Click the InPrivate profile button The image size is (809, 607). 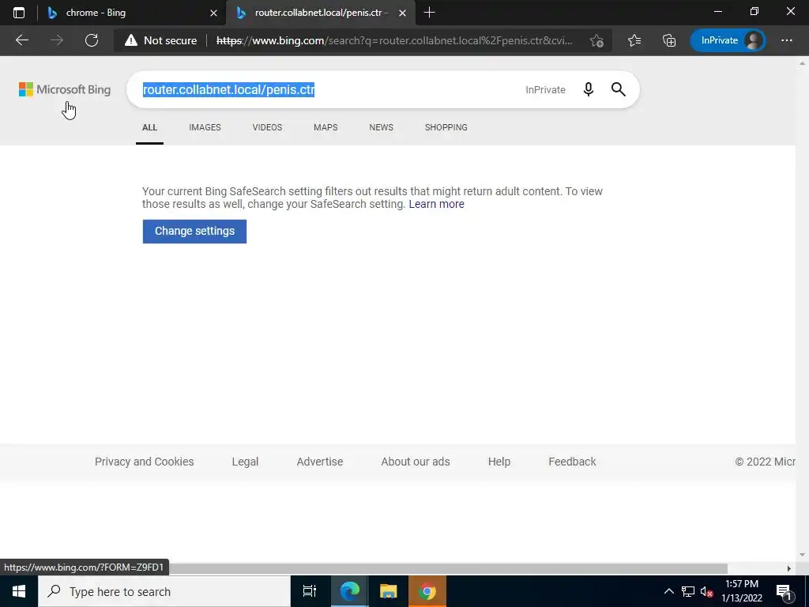pyautogui.click(x=728, y=40)
